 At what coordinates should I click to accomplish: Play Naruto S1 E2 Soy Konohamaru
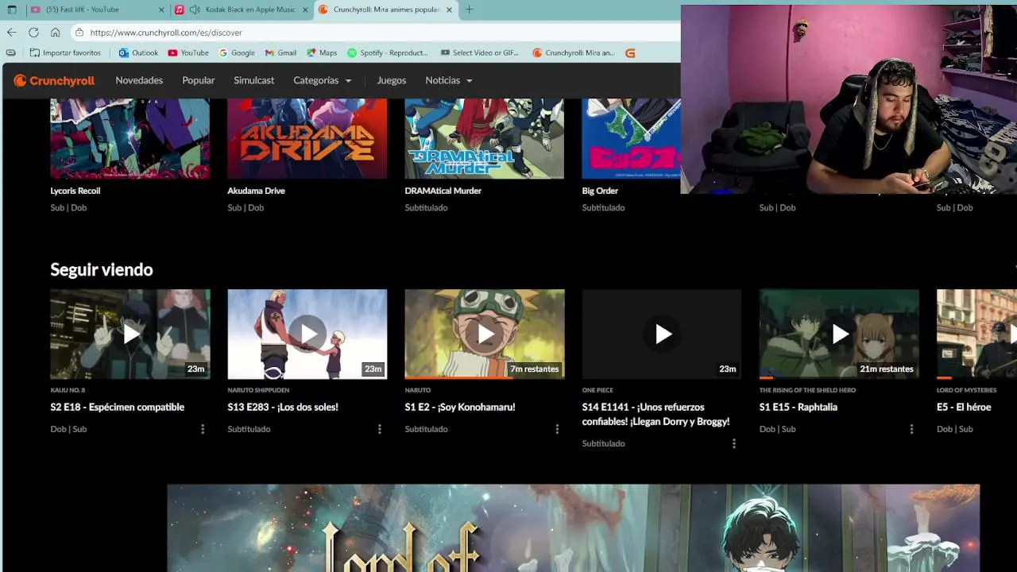pos(485,334)
